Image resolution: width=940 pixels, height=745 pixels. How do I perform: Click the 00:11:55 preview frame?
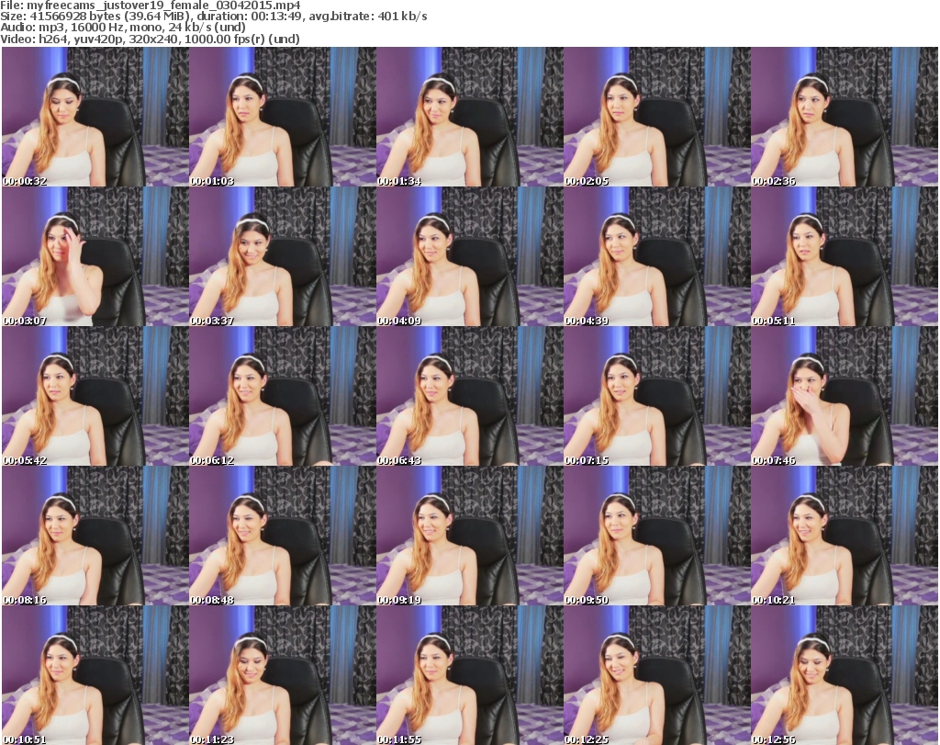coord(469,675)
